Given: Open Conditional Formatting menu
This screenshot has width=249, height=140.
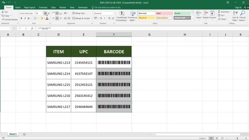Looking at the screenshot, I should (122, 16).
